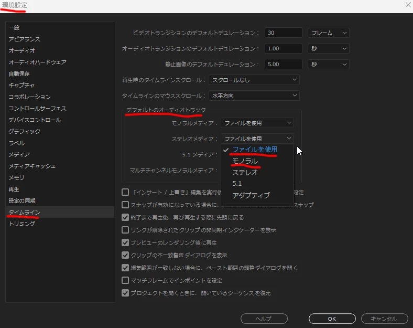Select メディアキャッシュ category
Image resolution: width=413 pixels, height=328 pixels.
click(32, 166)
